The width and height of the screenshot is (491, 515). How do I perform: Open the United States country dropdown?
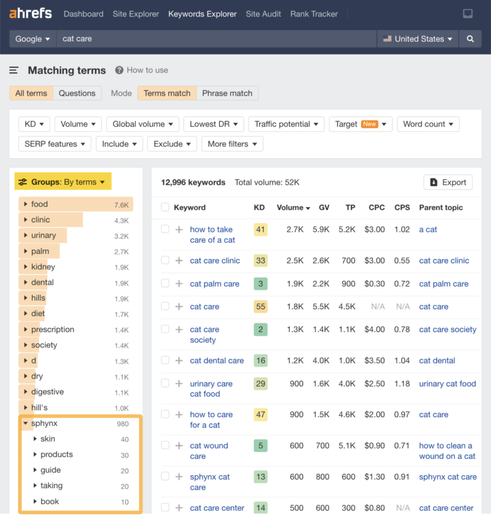417,38
